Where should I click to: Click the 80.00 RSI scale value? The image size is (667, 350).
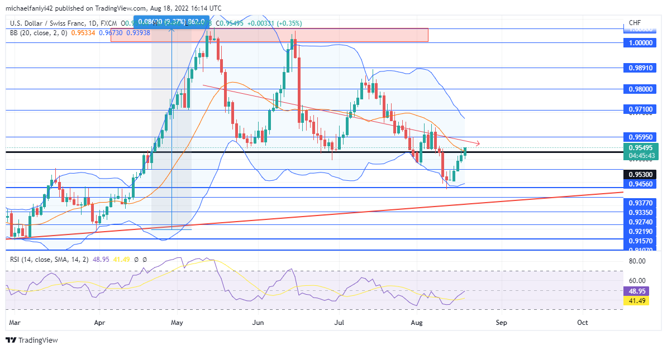tap(637, 261)
